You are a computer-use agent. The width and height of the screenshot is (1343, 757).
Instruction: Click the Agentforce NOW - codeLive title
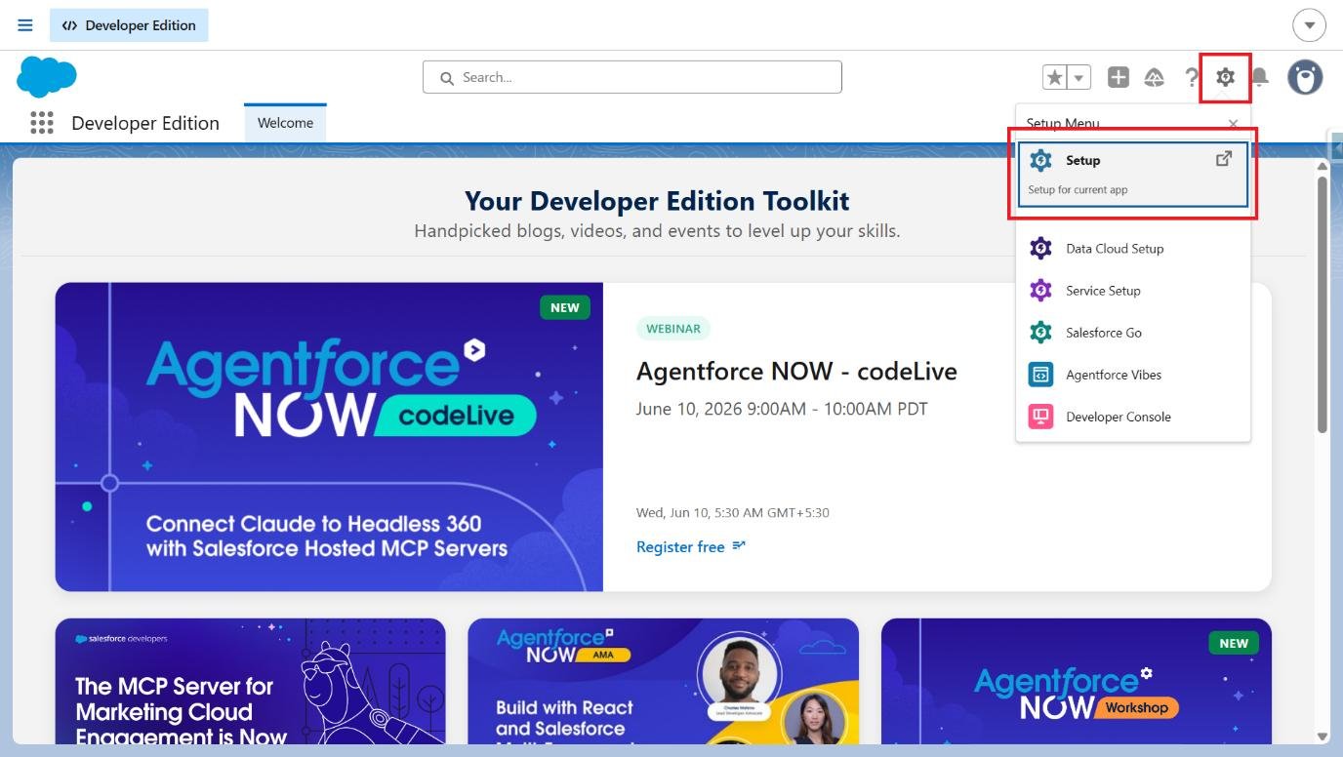(x=796, y=372)
